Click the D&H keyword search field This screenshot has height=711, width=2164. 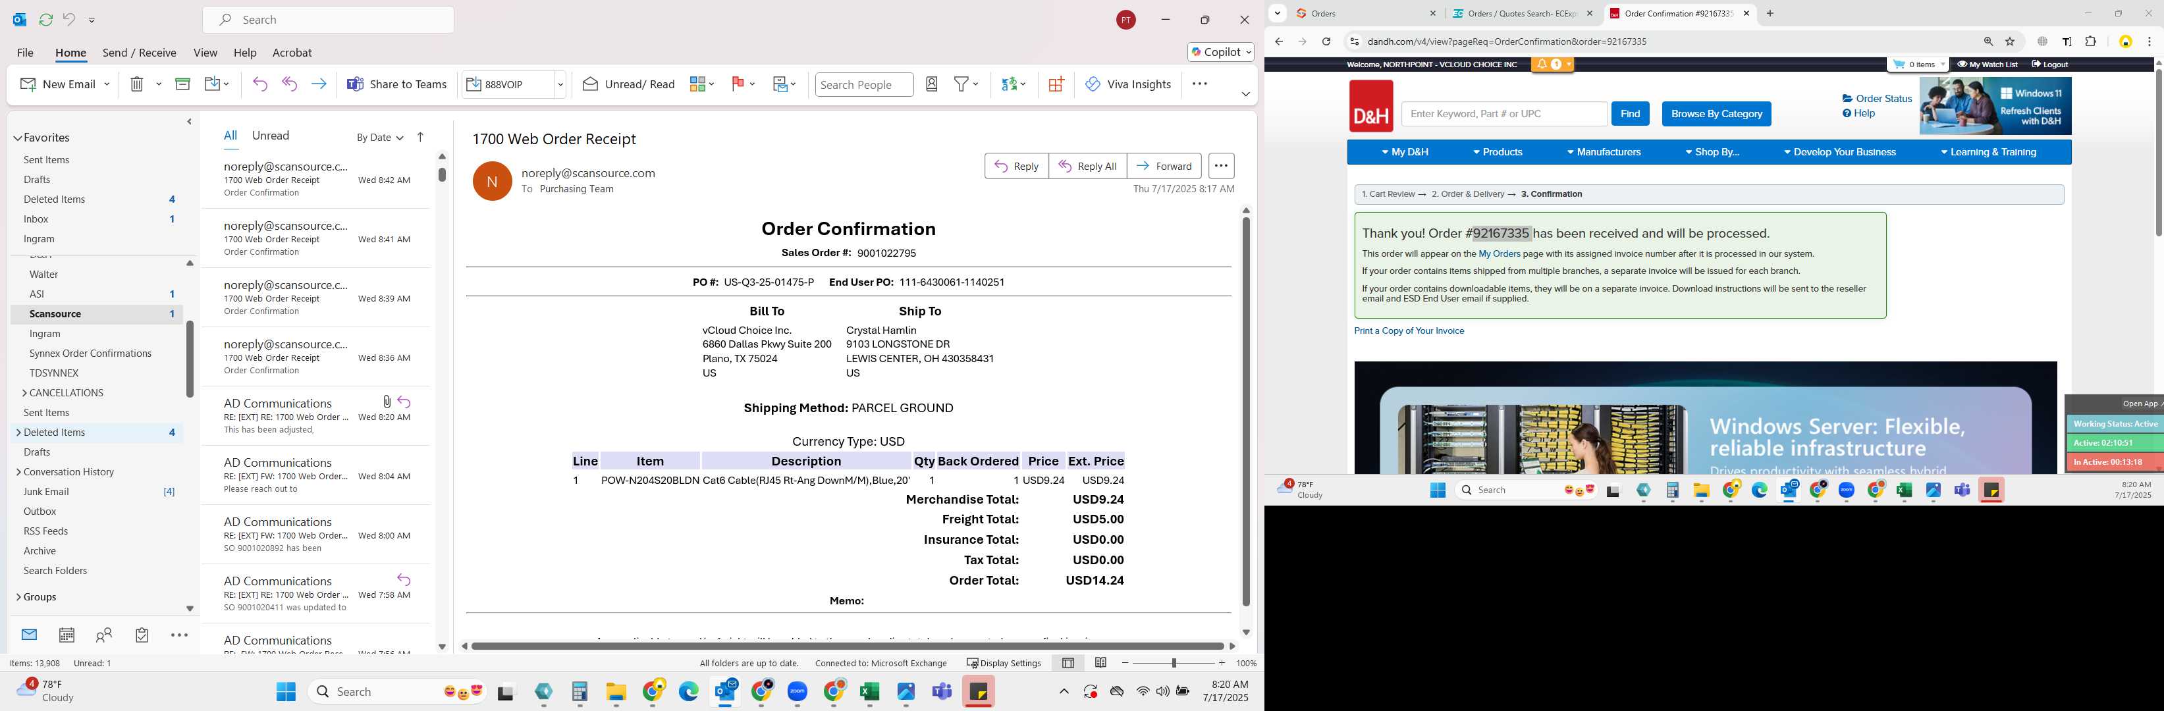click(1503, 114)
